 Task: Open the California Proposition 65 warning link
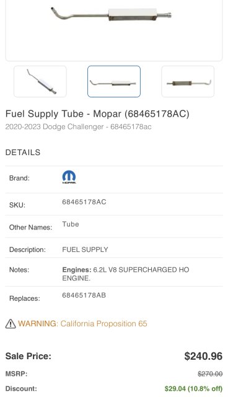82,324
